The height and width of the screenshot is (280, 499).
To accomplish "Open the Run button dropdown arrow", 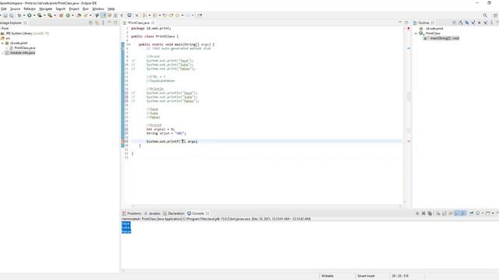I will 34,16.
